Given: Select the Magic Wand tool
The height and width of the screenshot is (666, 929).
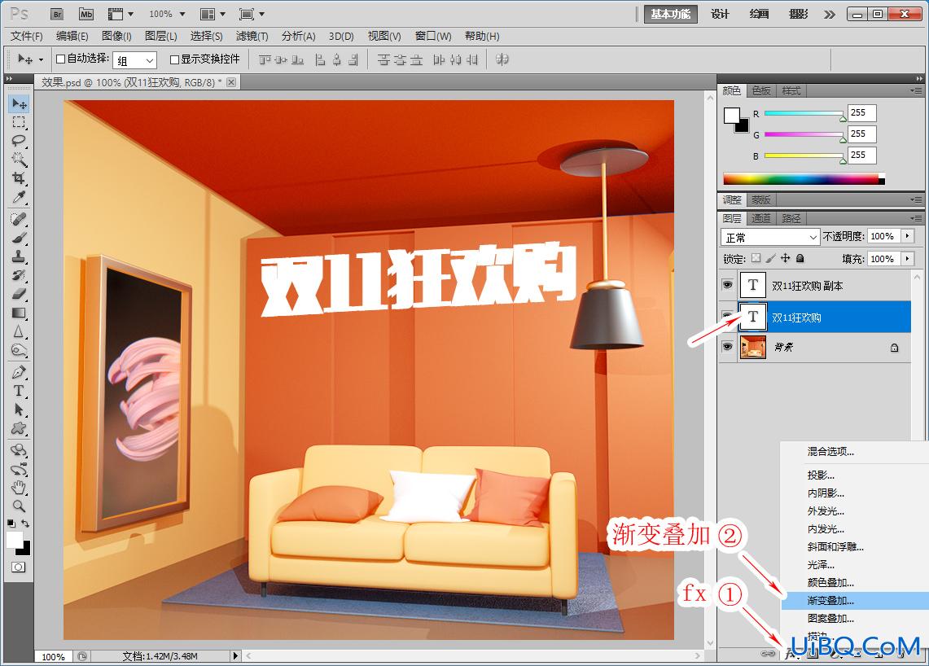Looking at the screenshot, I should (19, 159).
